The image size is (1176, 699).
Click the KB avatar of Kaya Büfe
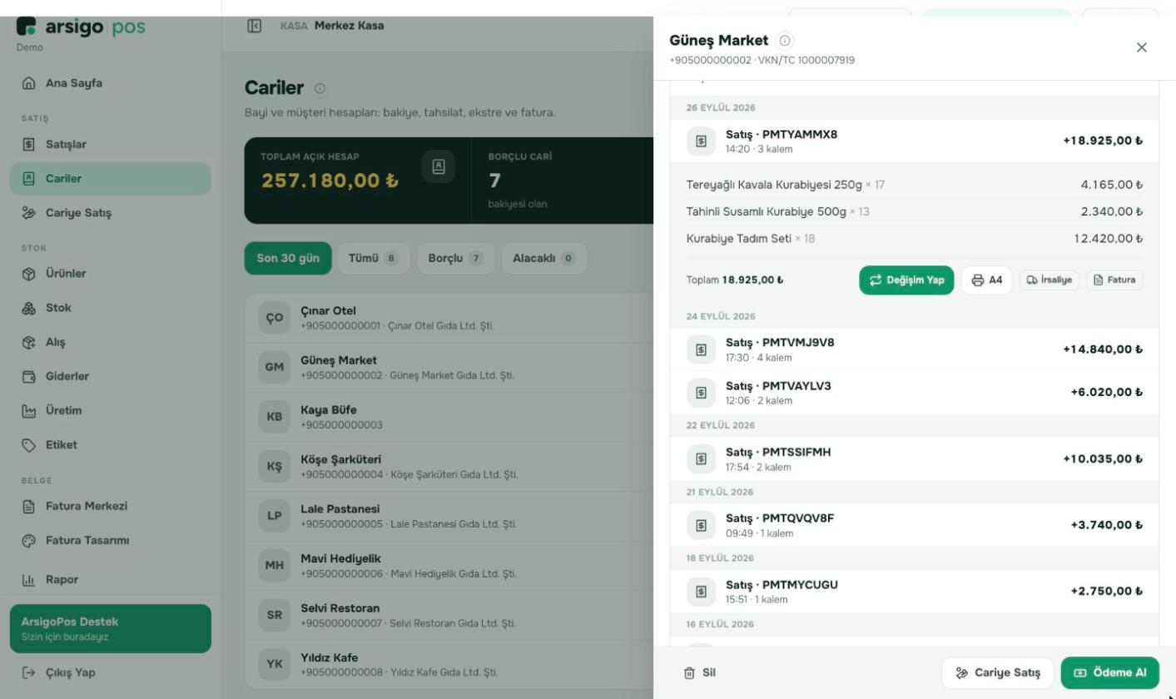[275, 417]
